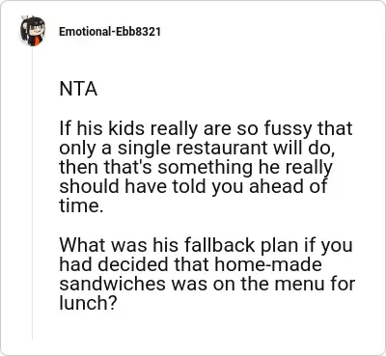Open the commenter's cartoon avatar picture
This screenshot has height=356, width=386.
(x=33, y=31)
